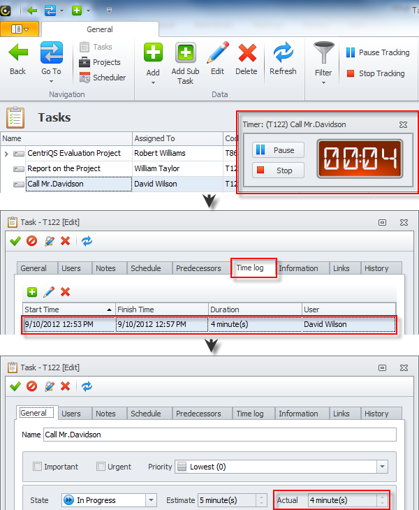Open Priority dropdown showing Lowest (0)
This screenshot has height=510, width=419.
[x=383, y=467]
